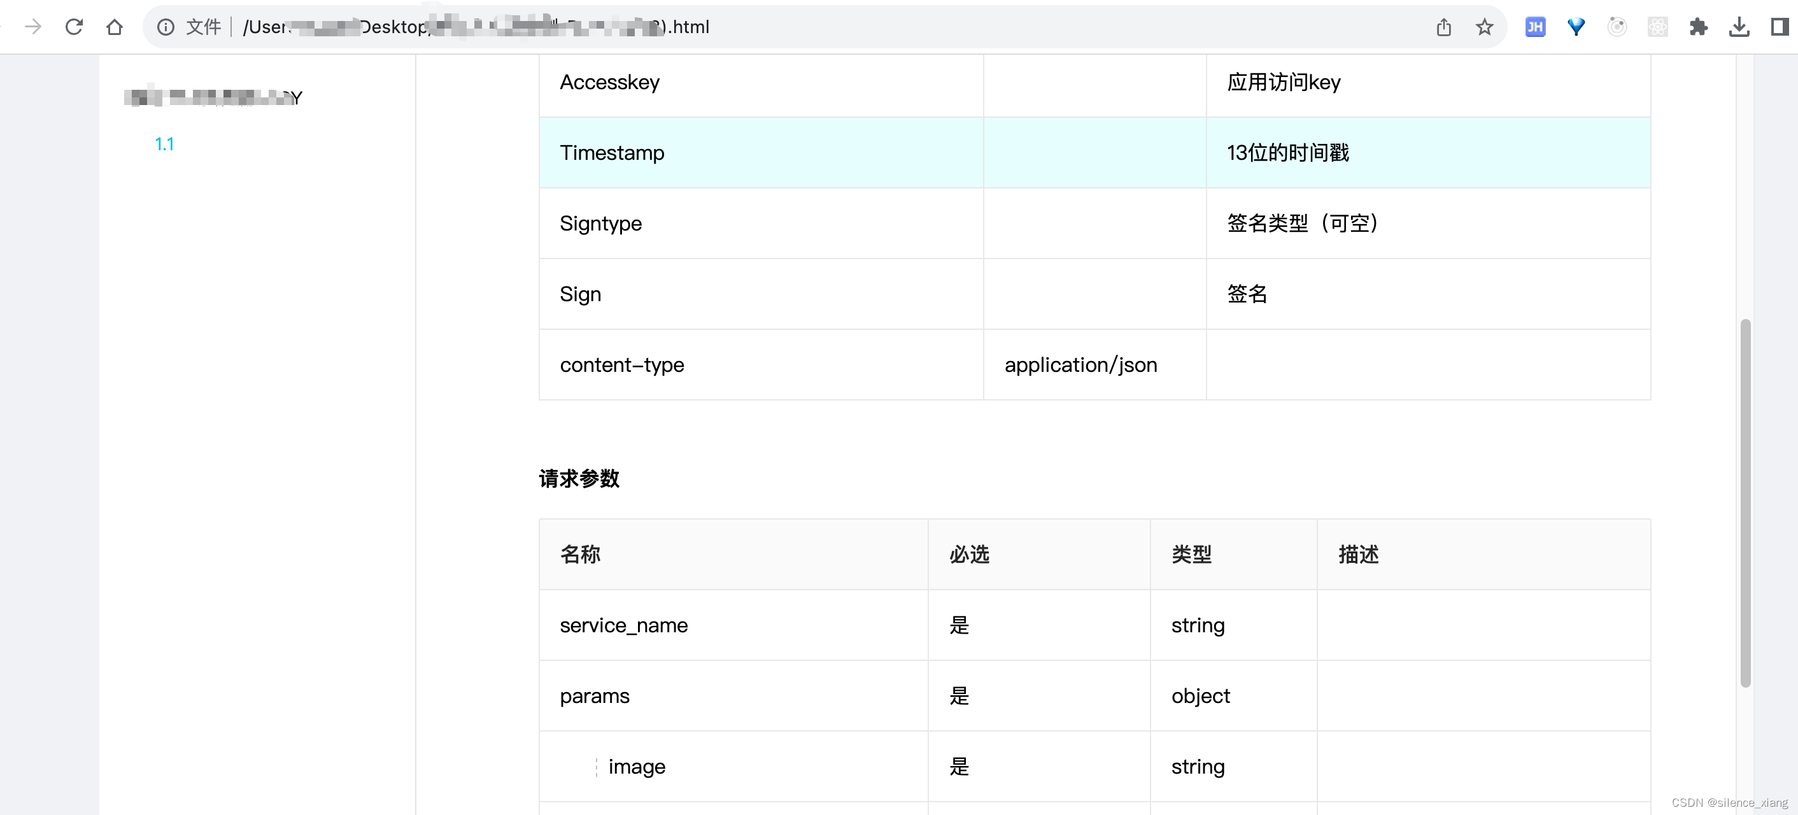Click the params parameter row
The width and height of the screenshot is (1798, 815).
click(594, 696)
